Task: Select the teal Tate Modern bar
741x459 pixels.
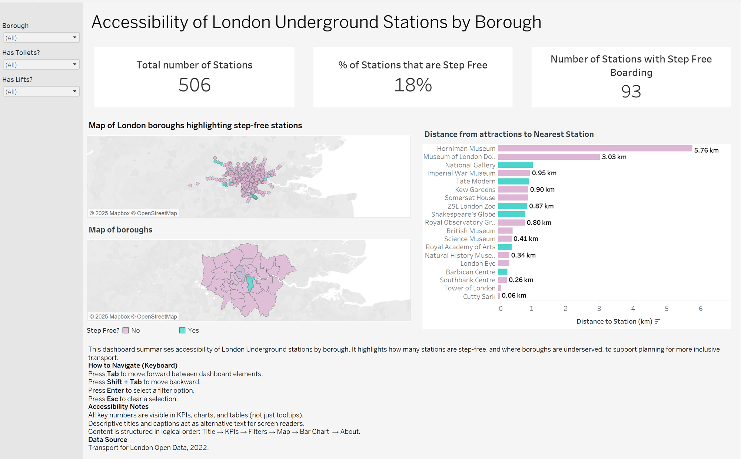Action: point(514,181)
